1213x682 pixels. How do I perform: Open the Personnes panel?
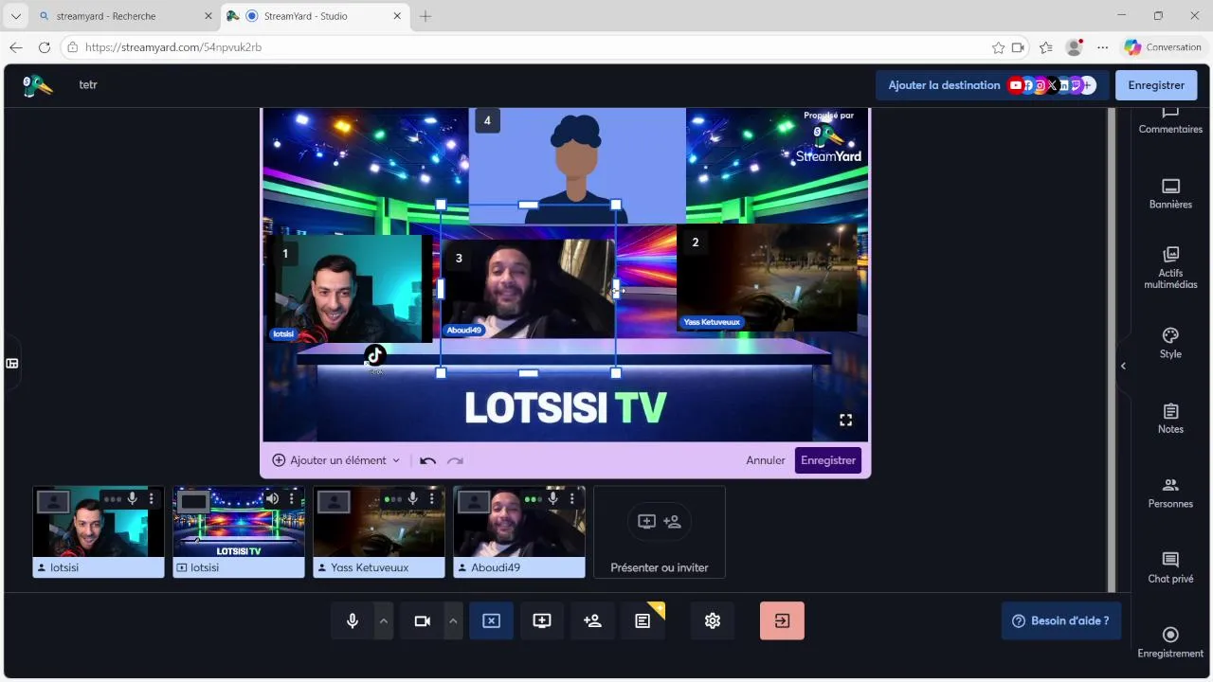[x=1170, y=493]
